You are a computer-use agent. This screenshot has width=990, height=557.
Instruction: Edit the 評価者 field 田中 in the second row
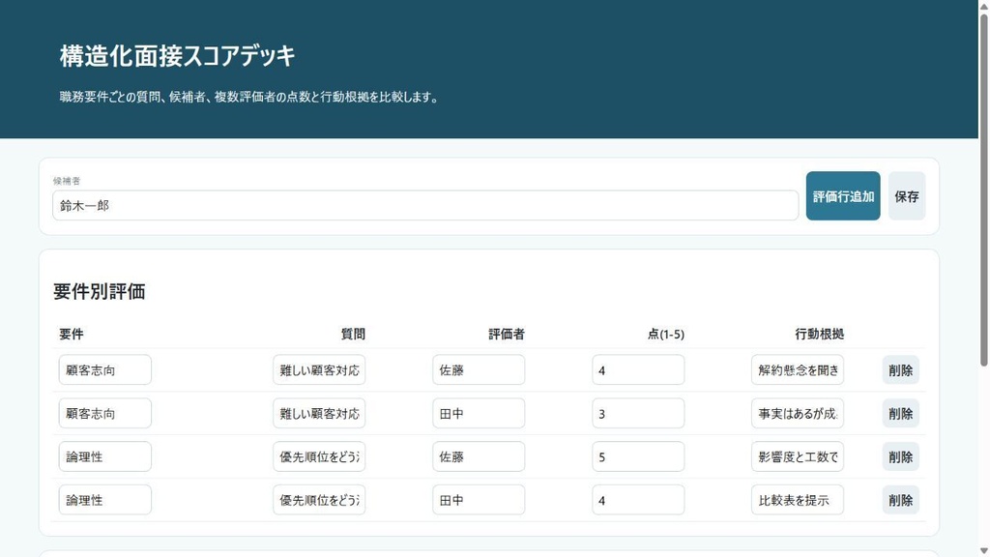479,414
